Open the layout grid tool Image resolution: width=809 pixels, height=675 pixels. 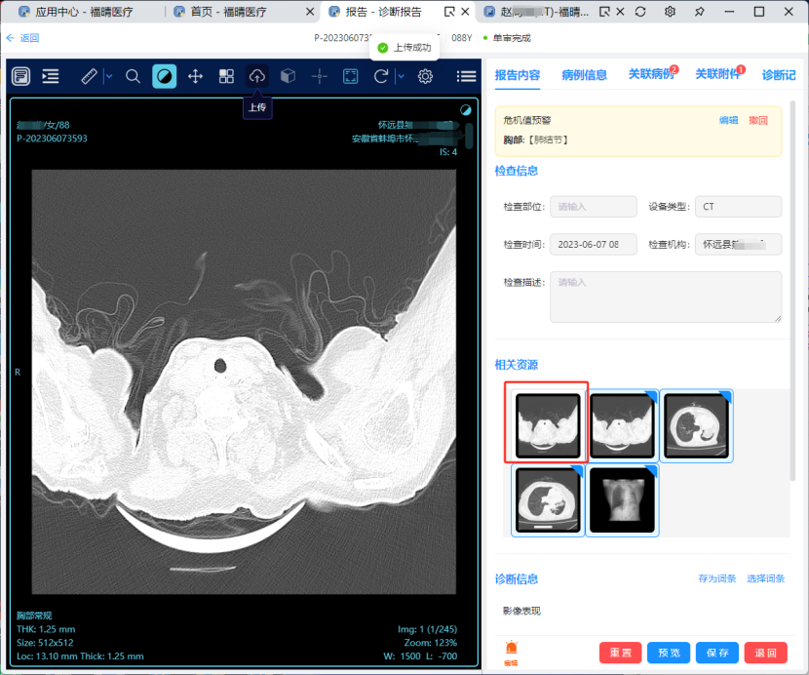[x=226, y=76]
